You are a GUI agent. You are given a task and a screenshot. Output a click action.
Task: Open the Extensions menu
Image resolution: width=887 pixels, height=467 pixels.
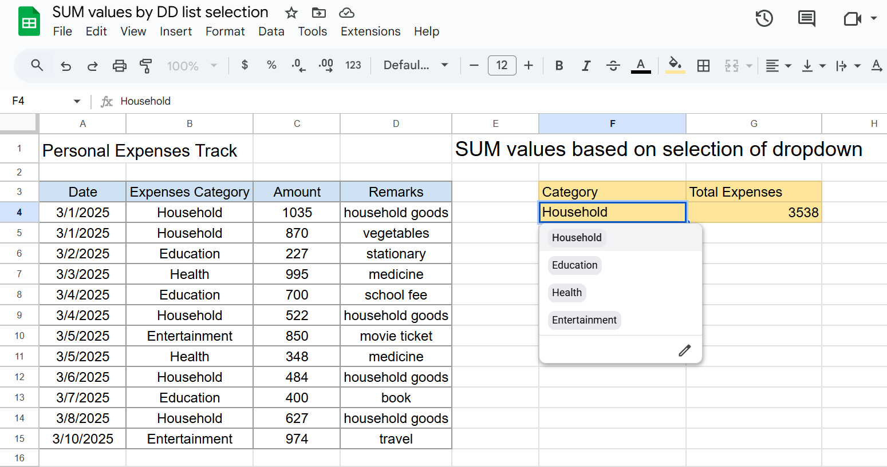[x=370, y=31]
